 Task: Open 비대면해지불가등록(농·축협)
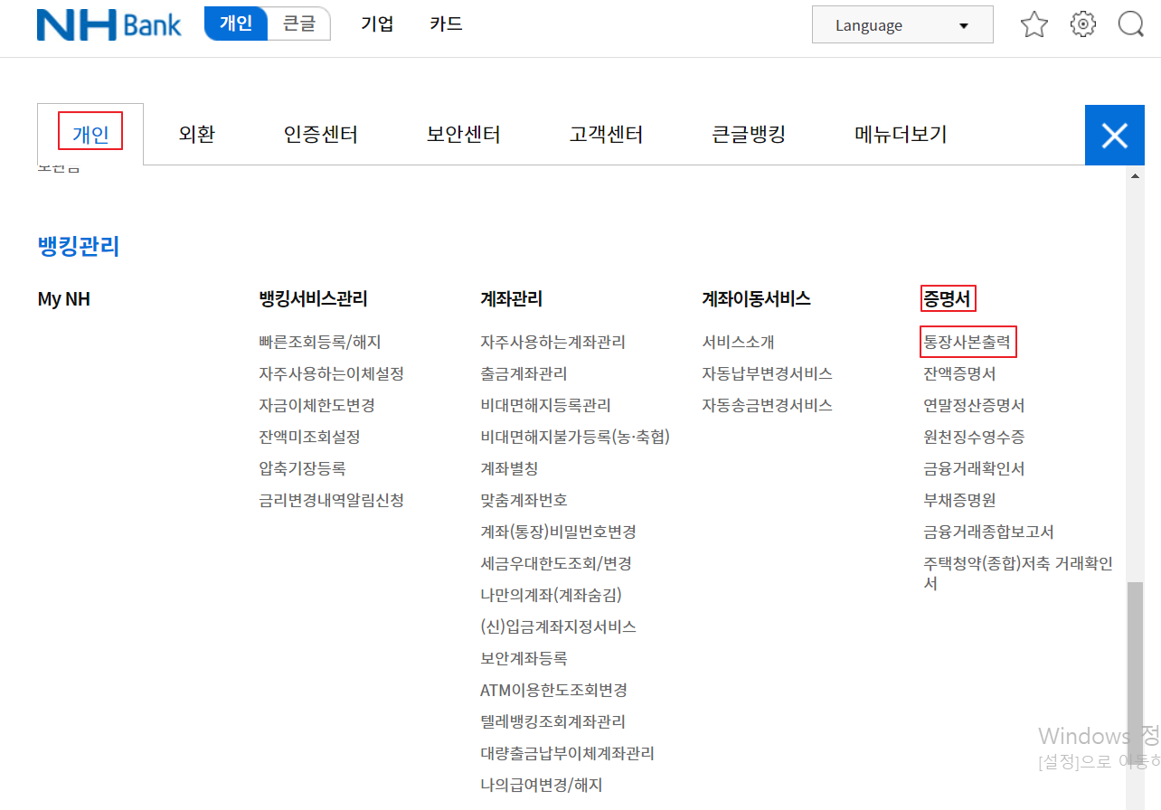click(575, 437)
